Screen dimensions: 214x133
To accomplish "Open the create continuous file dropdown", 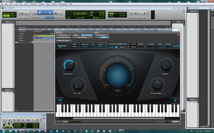I will tap(64, 38).
